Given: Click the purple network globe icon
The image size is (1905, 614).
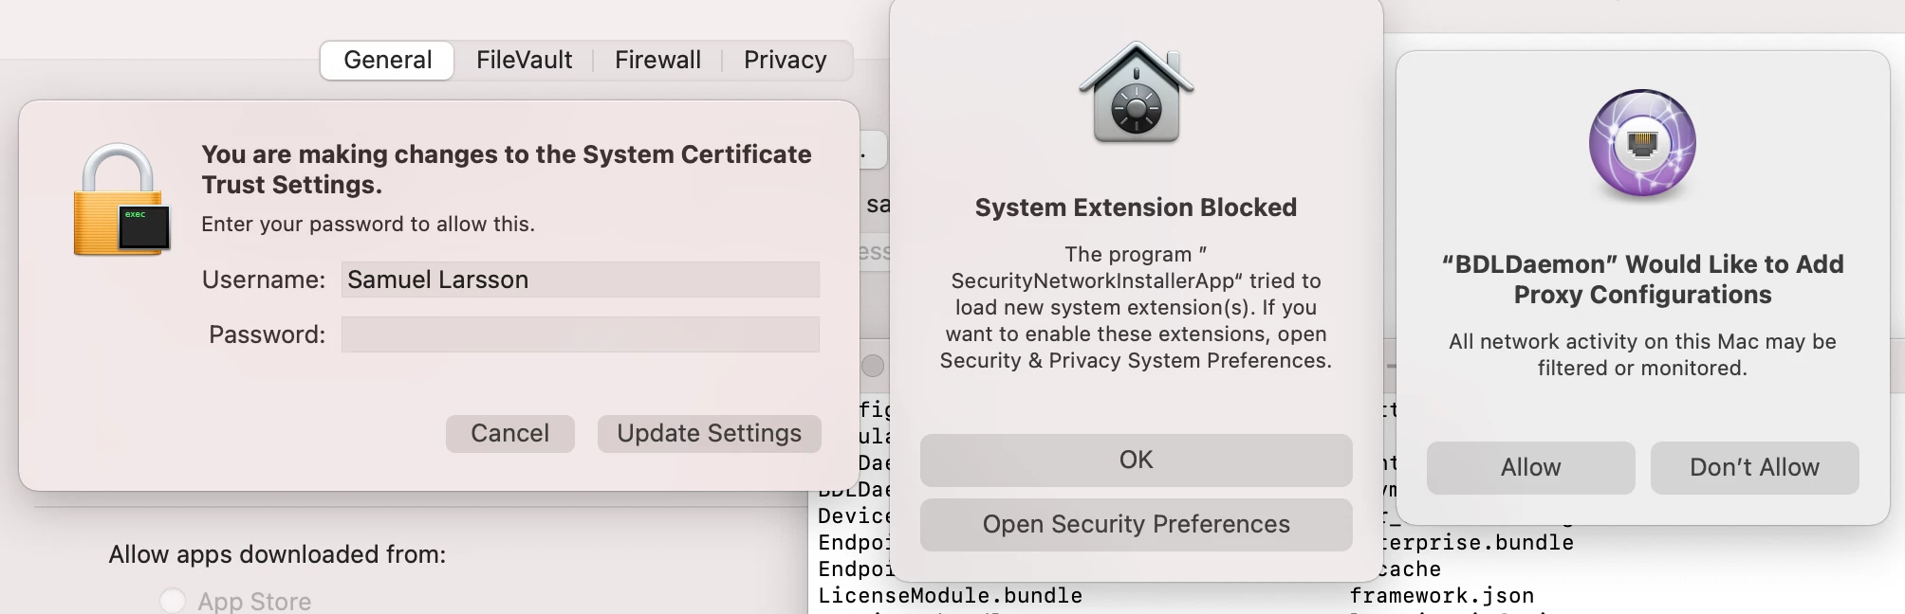Looking at the screenshot, I should [1642, 144].
